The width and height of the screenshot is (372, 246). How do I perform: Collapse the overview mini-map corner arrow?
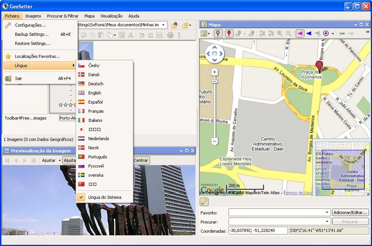click(x=367, y=194)
